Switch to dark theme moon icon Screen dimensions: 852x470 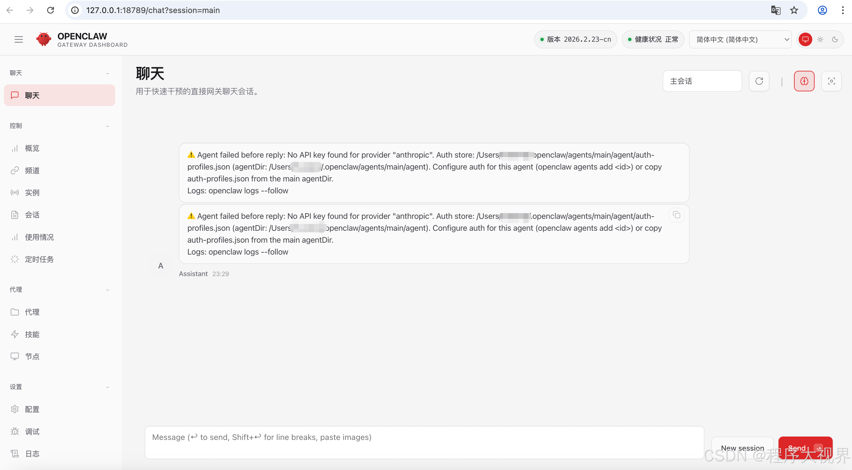[834, 40]
